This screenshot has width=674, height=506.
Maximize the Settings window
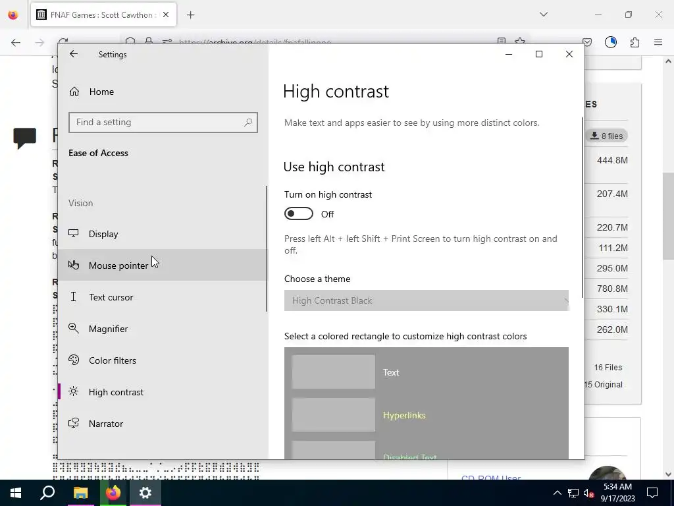click(539, 54)
